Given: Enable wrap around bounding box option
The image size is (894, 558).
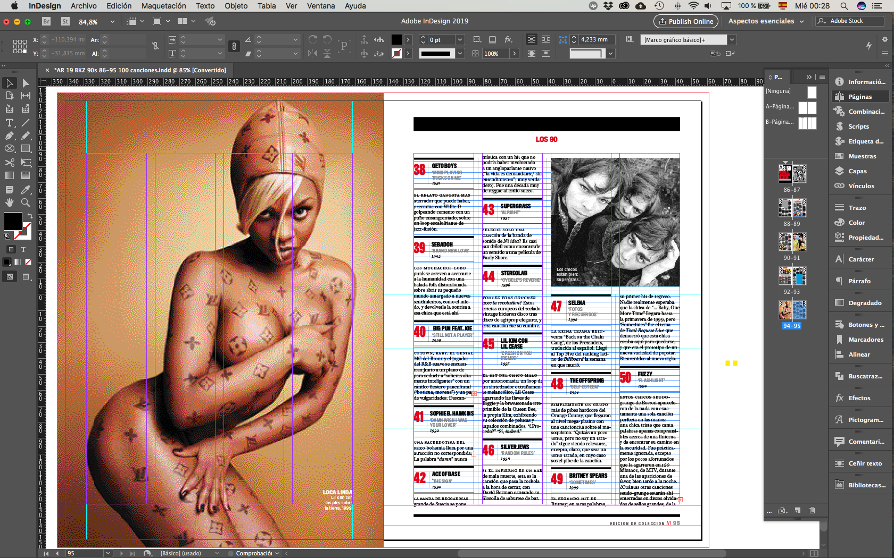Looking at the screenshot, I should [546, 40].
